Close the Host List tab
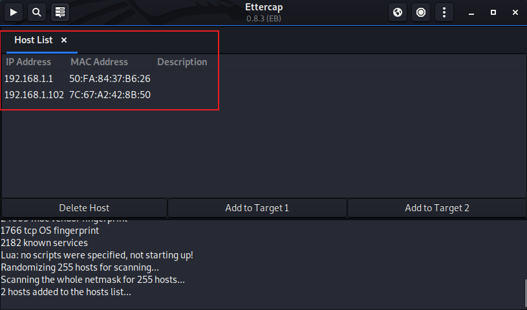The width and height of the screenshot is (527, 310). click(x=64, y=40)
